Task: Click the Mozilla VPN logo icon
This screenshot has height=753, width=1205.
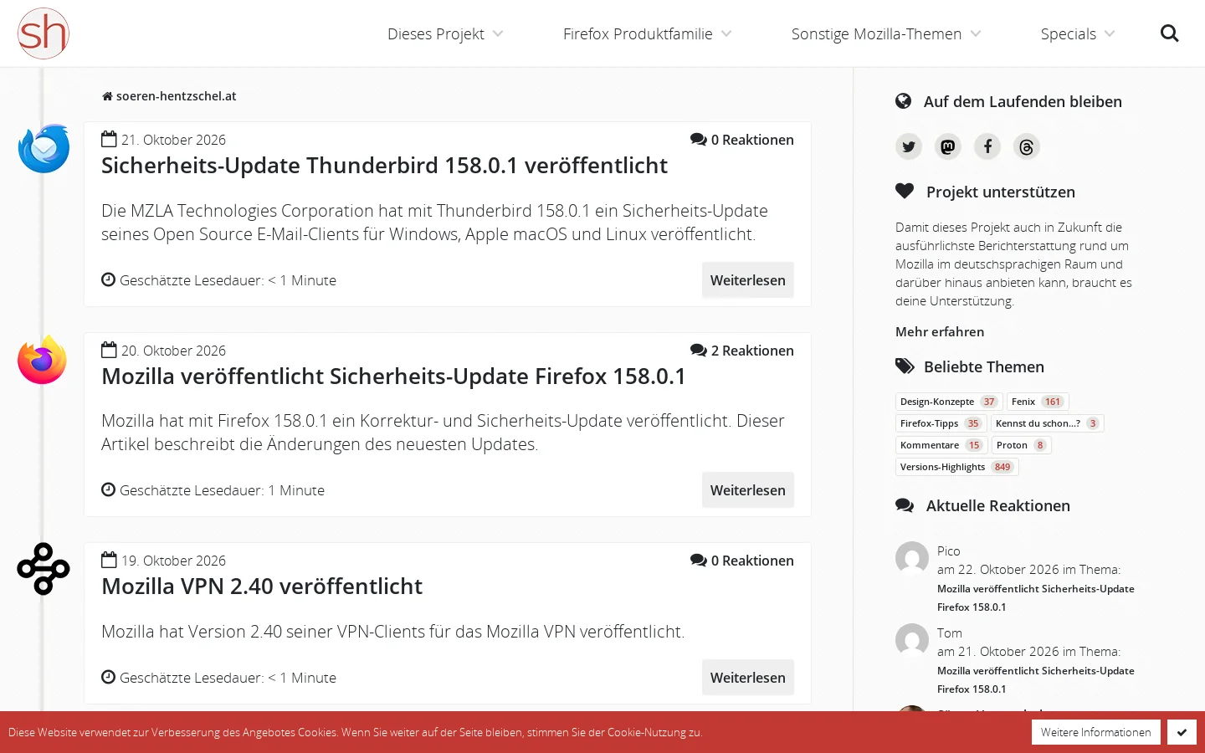Action: tap(44, 569)
